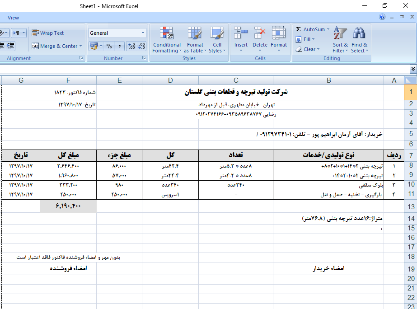Open the Conditional Formatting menu

point(167,40)
